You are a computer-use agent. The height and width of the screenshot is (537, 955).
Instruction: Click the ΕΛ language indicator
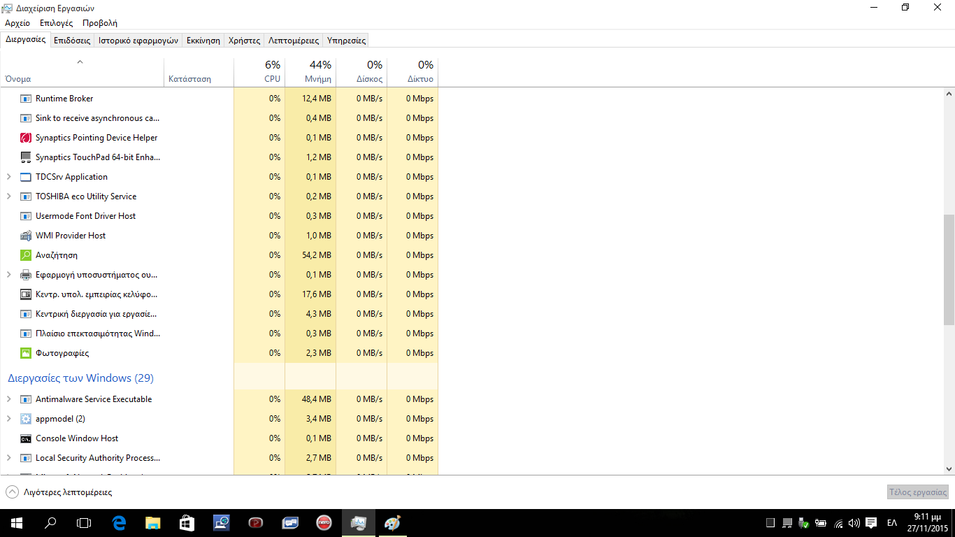[x=892, y=523]
